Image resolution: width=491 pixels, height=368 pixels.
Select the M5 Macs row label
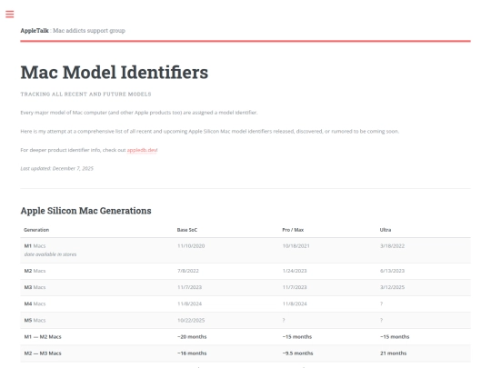[x=35, y=321]
